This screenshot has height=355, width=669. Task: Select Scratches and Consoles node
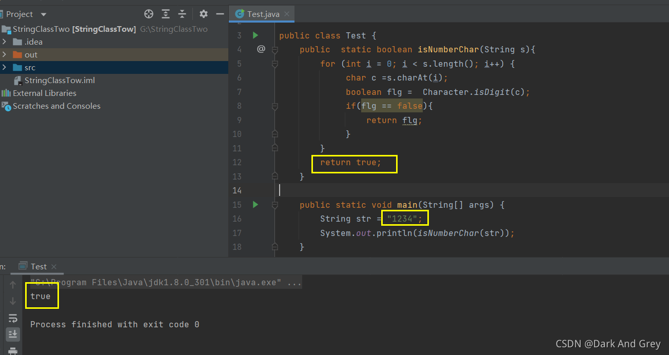pos(114,106)
